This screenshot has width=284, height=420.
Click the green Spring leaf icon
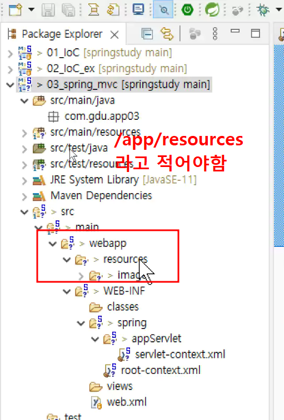click(x=212, y=10)
